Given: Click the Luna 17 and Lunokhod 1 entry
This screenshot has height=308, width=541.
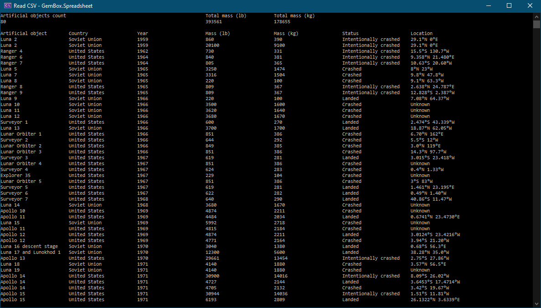Looking at the screenshot, I should click(x=31, y=252).
